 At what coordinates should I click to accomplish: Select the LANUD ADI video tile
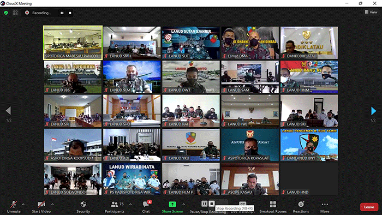[132, 145]
